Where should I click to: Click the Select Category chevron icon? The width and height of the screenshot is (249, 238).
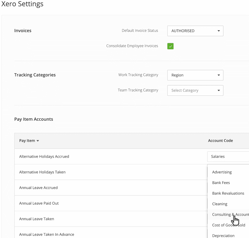[218, 90]
